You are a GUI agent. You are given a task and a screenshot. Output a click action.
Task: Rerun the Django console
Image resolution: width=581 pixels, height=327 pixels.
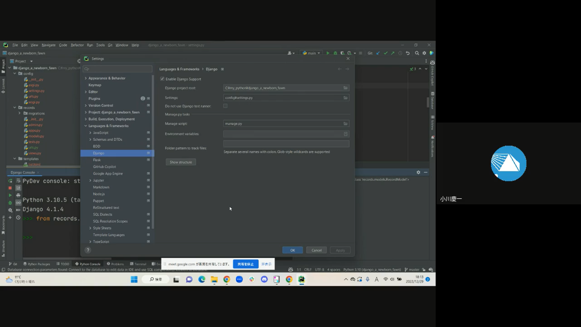[10, 181]
